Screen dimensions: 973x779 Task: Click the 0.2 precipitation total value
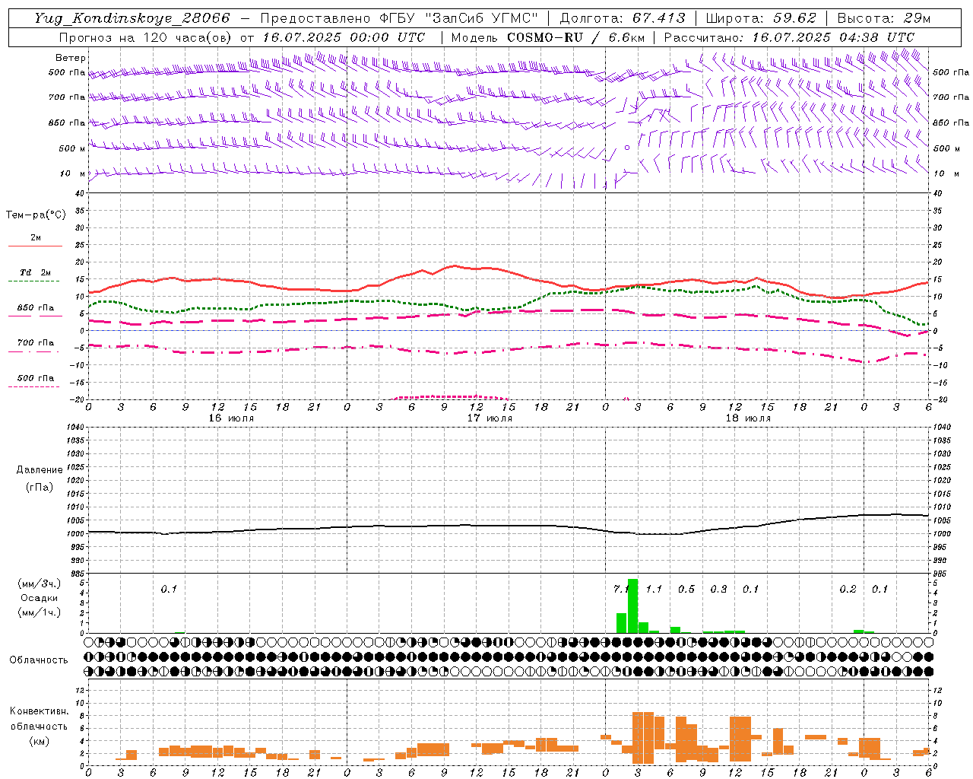click(x=848, y=589)
